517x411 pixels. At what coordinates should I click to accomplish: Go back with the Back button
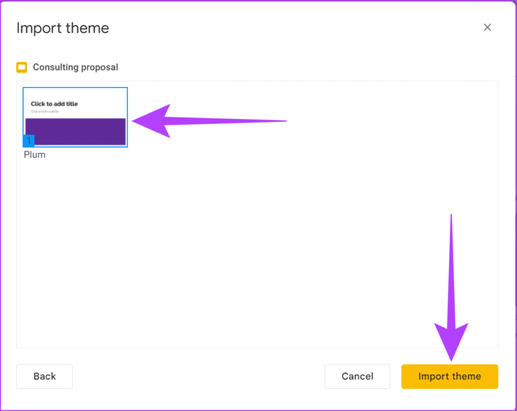pyautogui.click(x=44, y=376)
